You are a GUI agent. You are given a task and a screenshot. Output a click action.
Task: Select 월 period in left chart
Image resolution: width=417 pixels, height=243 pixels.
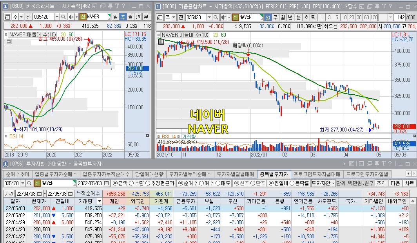131,17
